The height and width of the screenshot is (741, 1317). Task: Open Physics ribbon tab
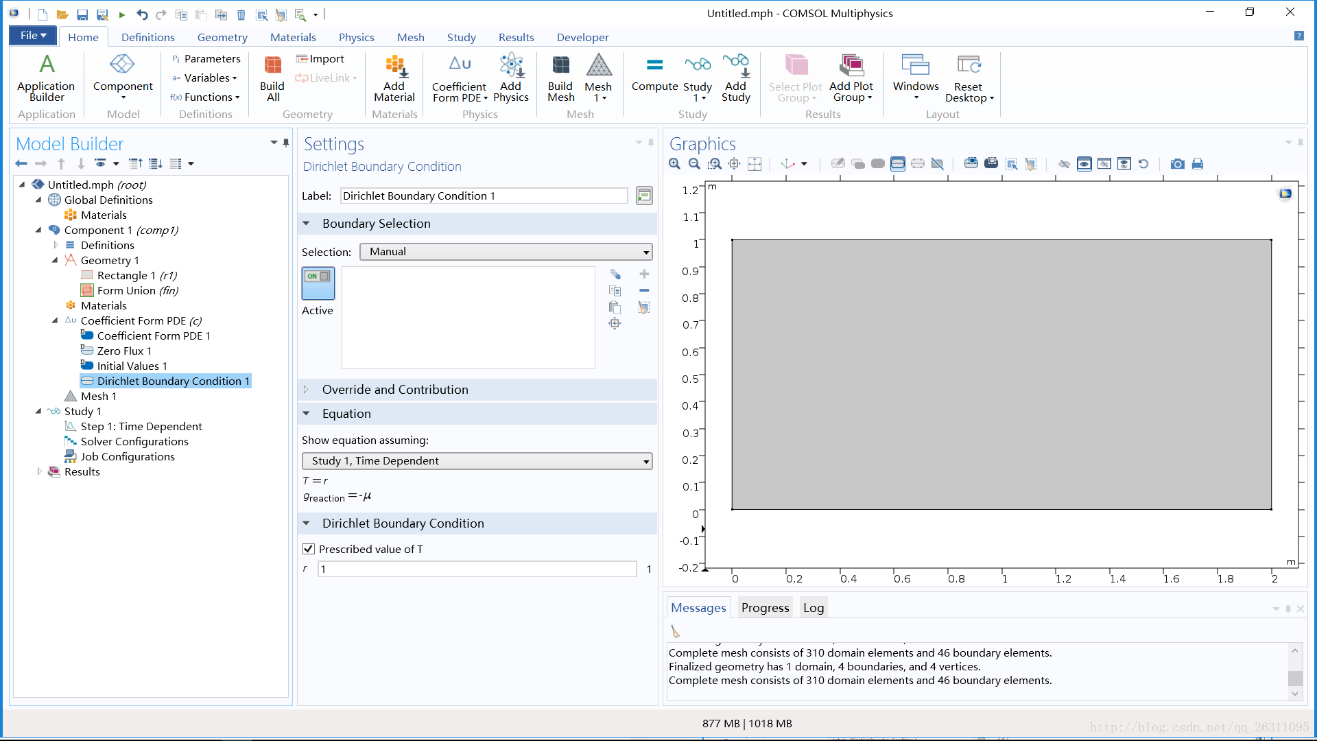click(x=356, y=37)
